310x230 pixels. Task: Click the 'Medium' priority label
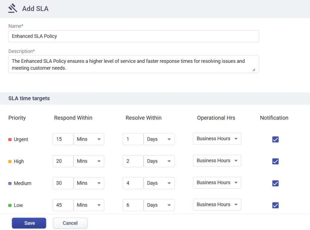click(22, 183)
